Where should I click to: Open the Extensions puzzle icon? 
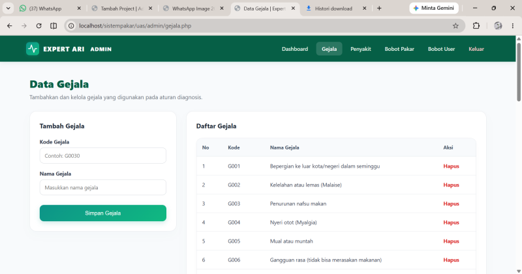476,25
